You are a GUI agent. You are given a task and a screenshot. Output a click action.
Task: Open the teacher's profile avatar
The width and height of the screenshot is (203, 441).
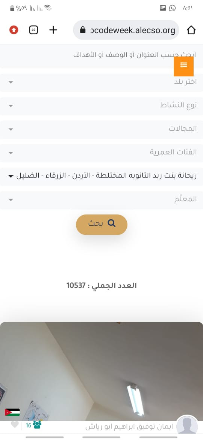click(187, 426)
